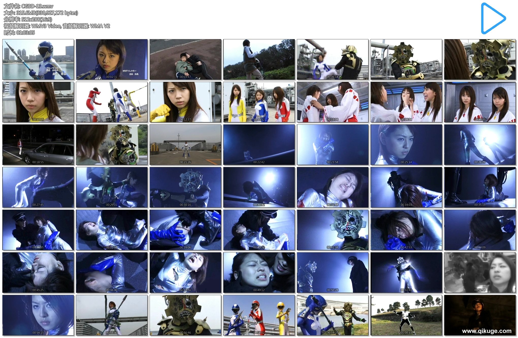
Task: Click the grayscale frame at 00:52:59
Action: click(480, 273)
